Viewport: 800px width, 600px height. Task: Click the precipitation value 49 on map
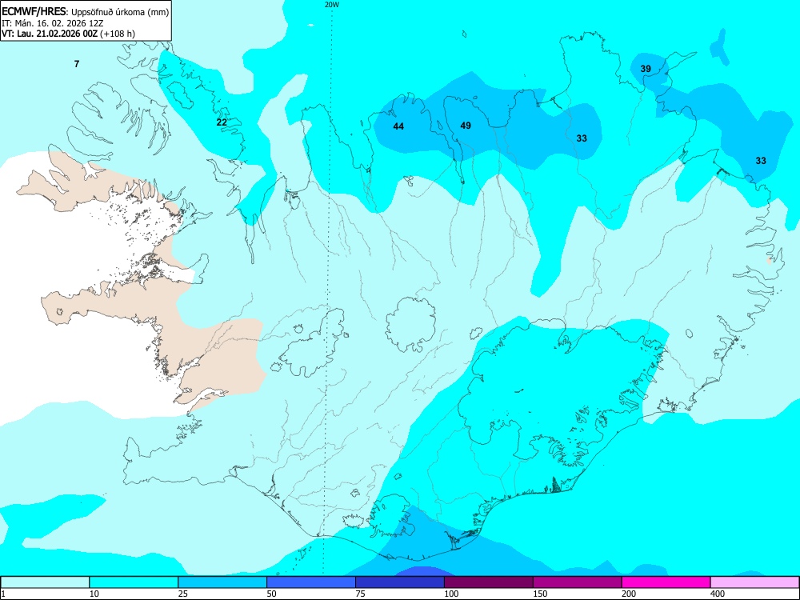tap(466, 126)
